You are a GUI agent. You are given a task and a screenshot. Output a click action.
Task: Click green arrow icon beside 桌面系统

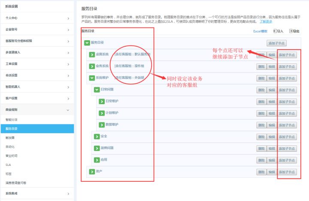[x=91, y=54]
